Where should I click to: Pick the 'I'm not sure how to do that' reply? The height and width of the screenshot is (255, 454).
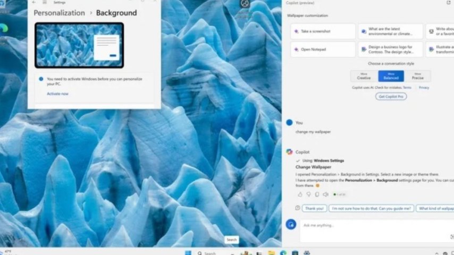tap(371, 208)
